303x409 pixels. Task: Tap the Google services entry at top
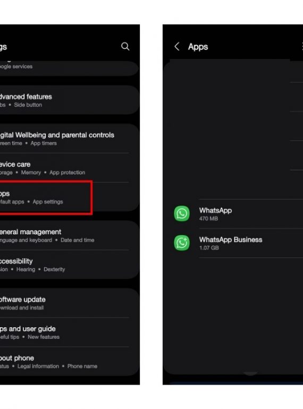point(69,66)
